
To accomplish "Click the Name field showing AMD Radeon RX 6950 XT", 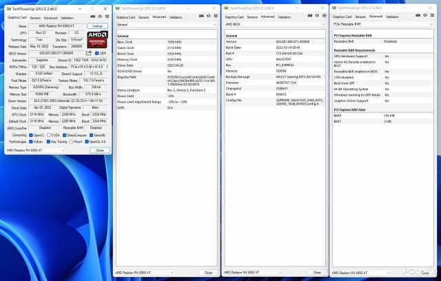I will point(57,26).
